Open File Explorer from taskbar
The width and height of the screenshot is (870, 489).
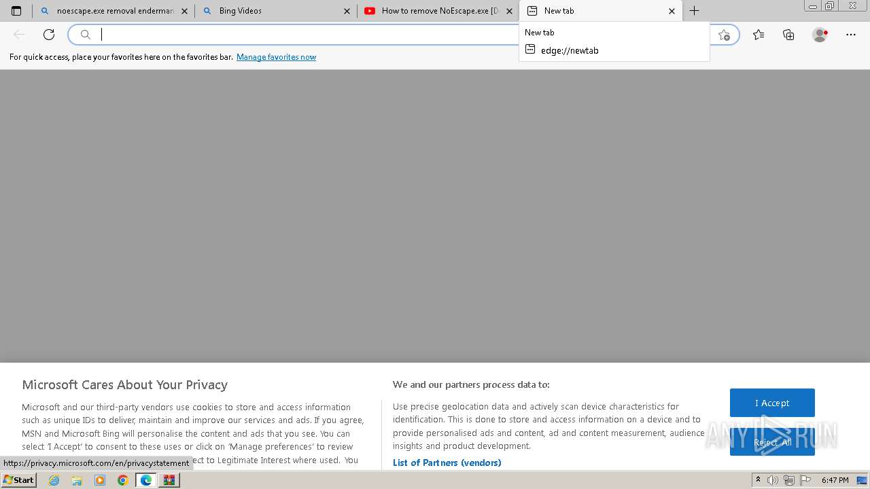(77, 480)
